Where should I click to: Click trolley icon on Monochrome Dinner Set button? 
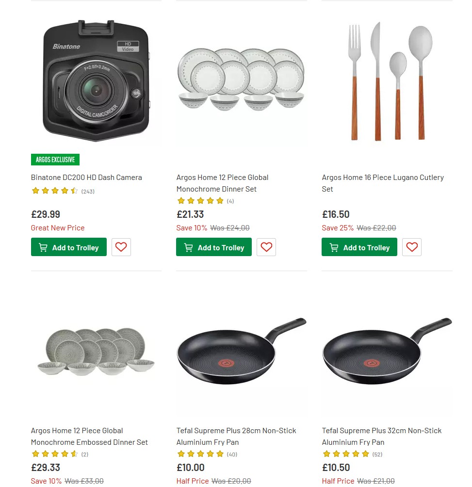(188, 247)
